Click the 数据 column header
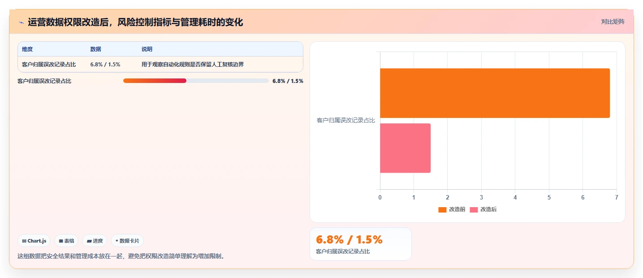This screenshot has height=278, width=643. (x=95, y=49)
